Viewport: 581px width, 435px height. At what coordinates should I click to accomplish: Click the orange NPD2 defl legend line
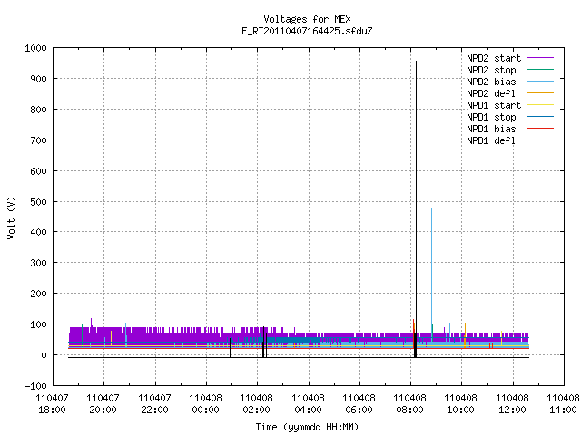click(540, 92)
